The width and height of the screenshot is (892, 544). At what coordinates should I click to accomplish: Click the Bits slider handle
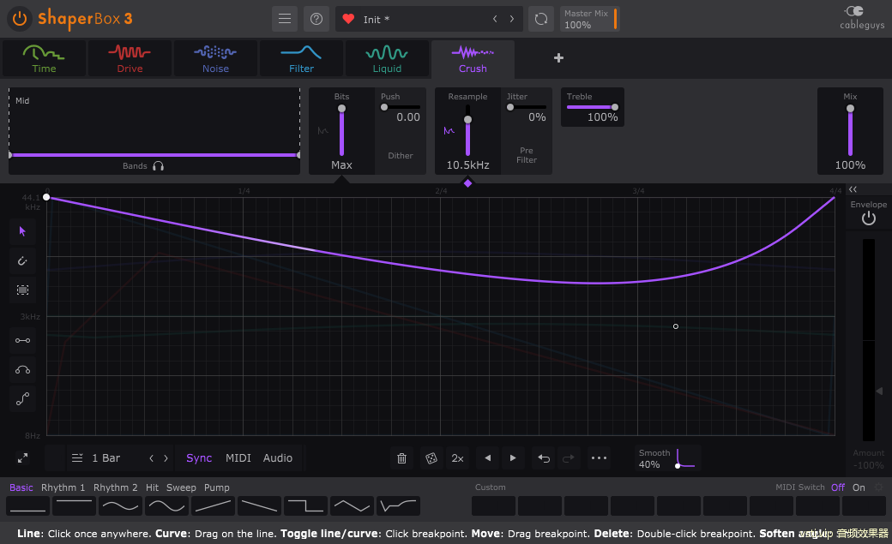click(x=341, y=109)
